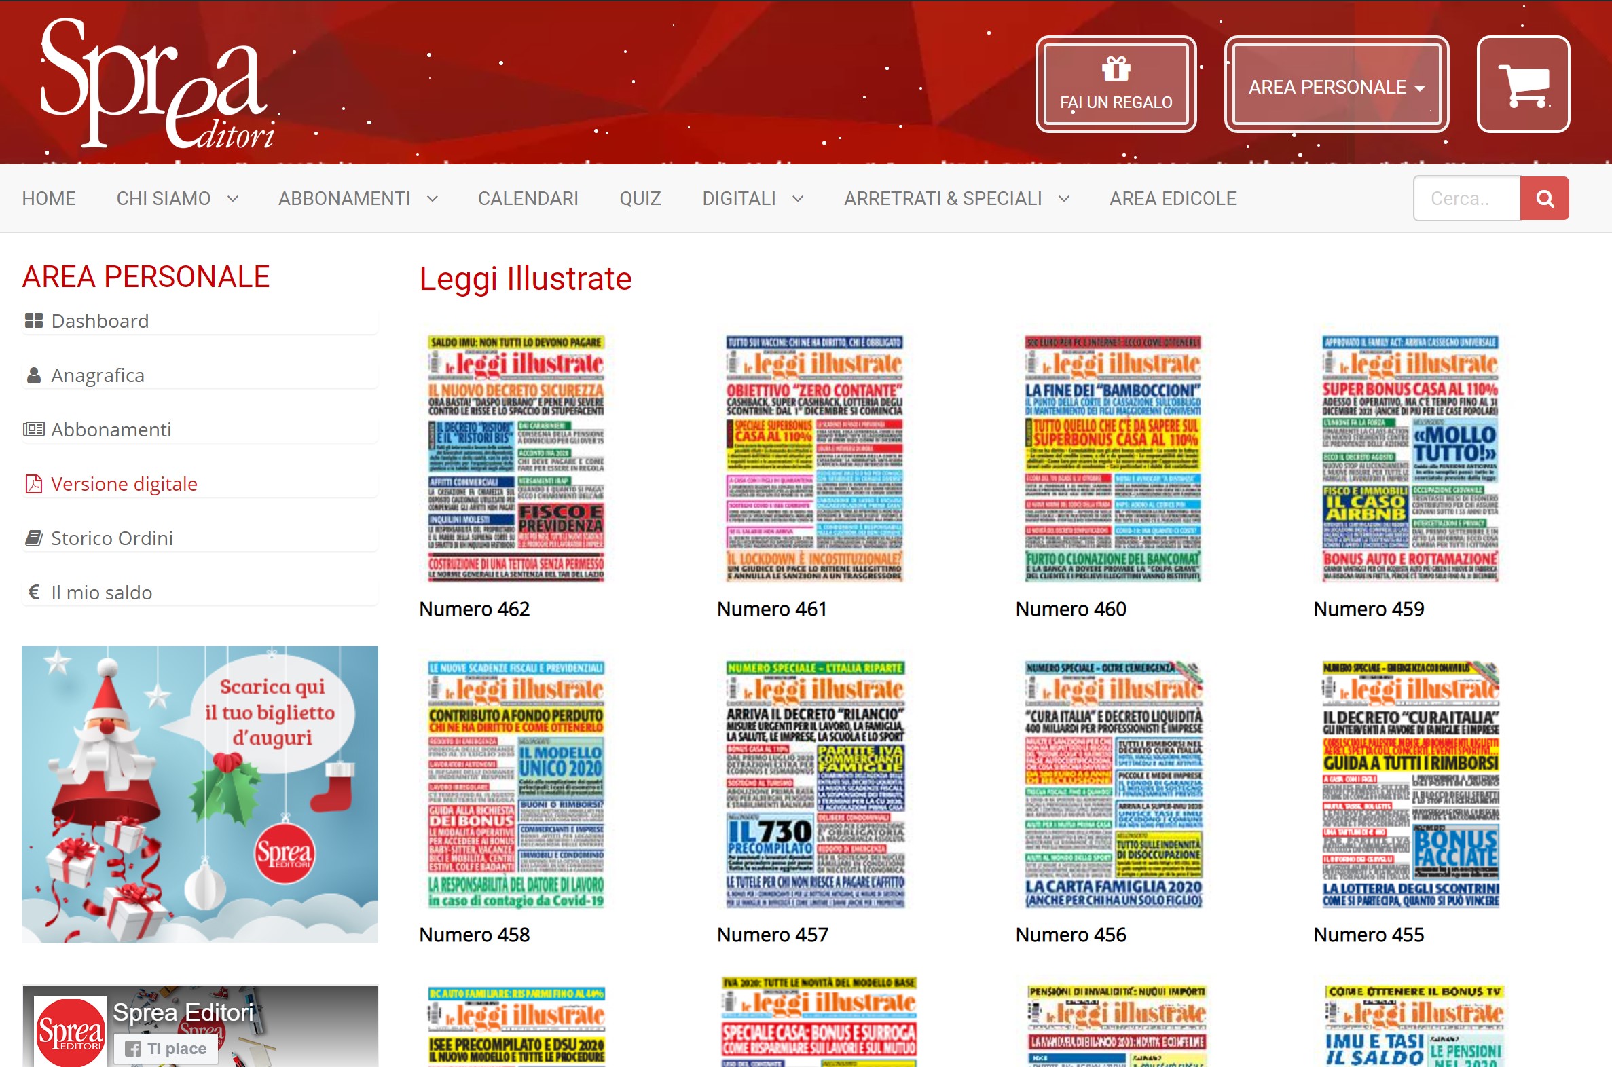Open the Quiz menu item
Screen dimensions: 1612x1067
(640, 199)
